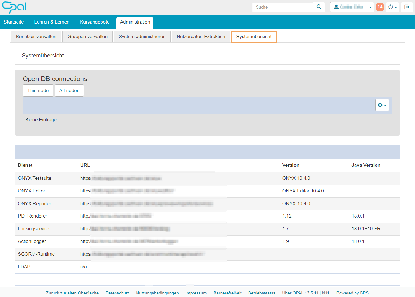Open Kursangebote navigation item
Image resolution: width=415 pixels, height=297 pixels.
[x=95, y=22]
